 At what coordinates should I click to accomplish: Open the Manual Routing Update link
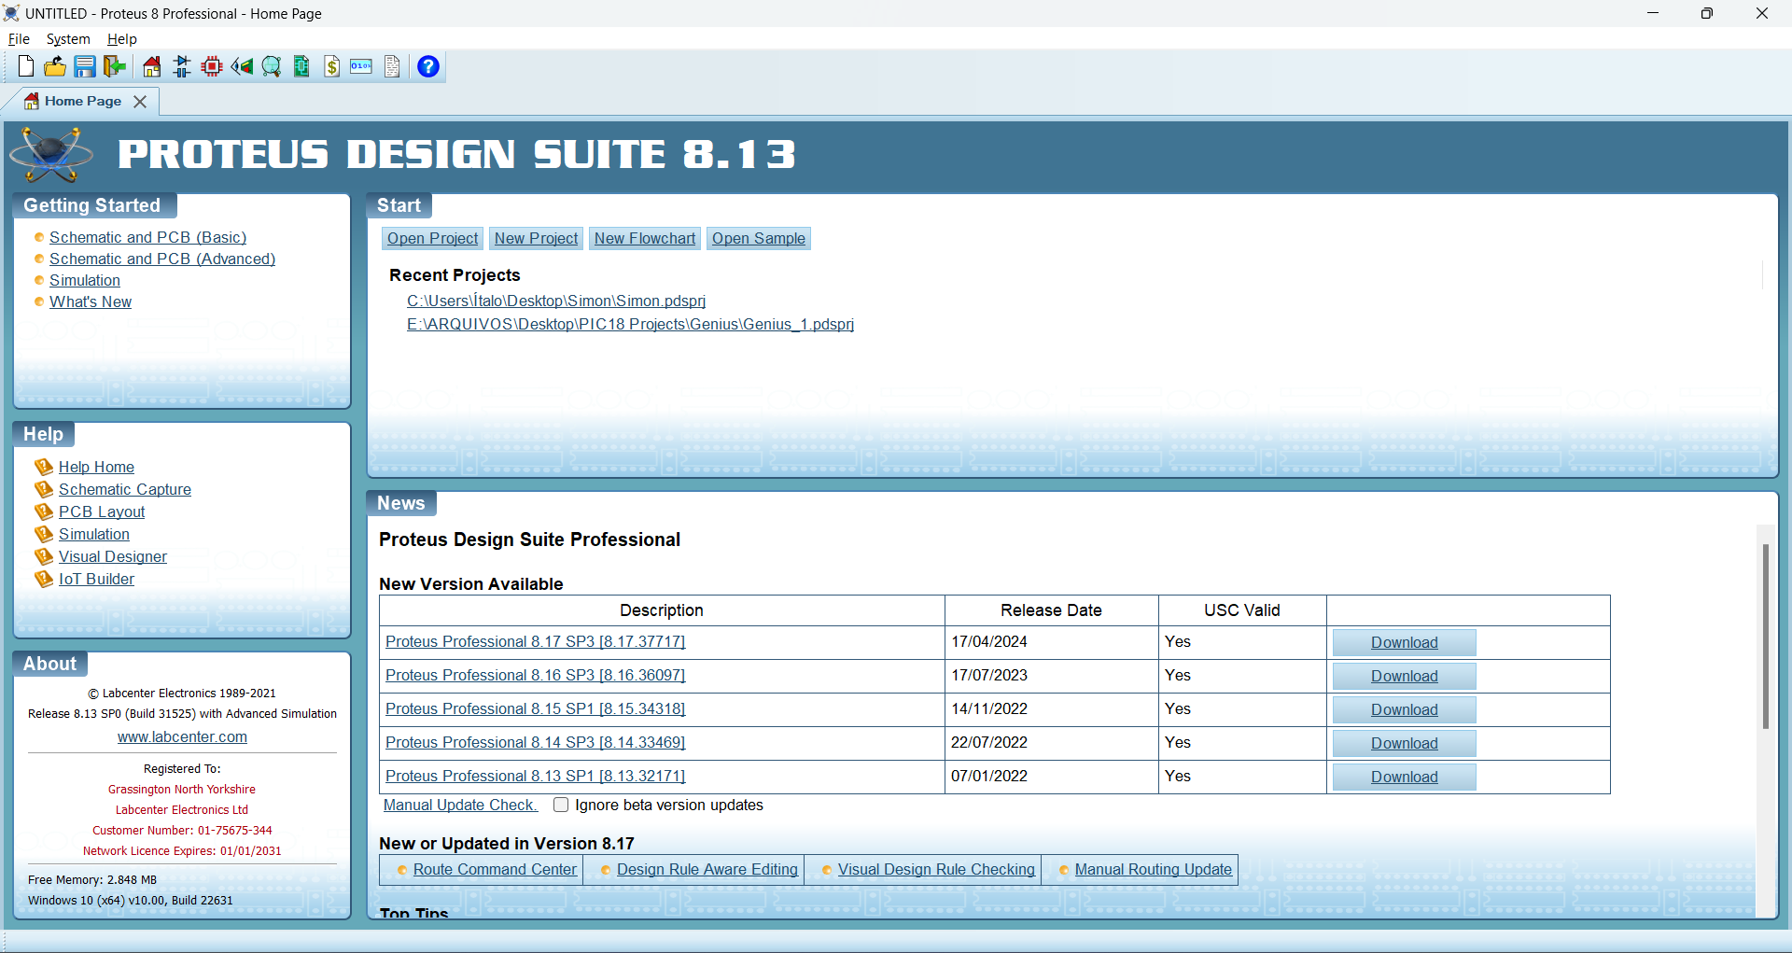tap(1154, 869)
